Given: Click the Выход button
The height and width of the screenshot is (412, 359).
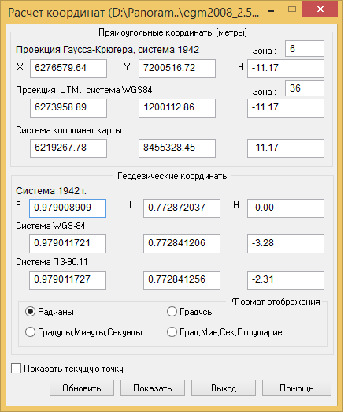Looking at the screenshot, I should coord(224,388).
